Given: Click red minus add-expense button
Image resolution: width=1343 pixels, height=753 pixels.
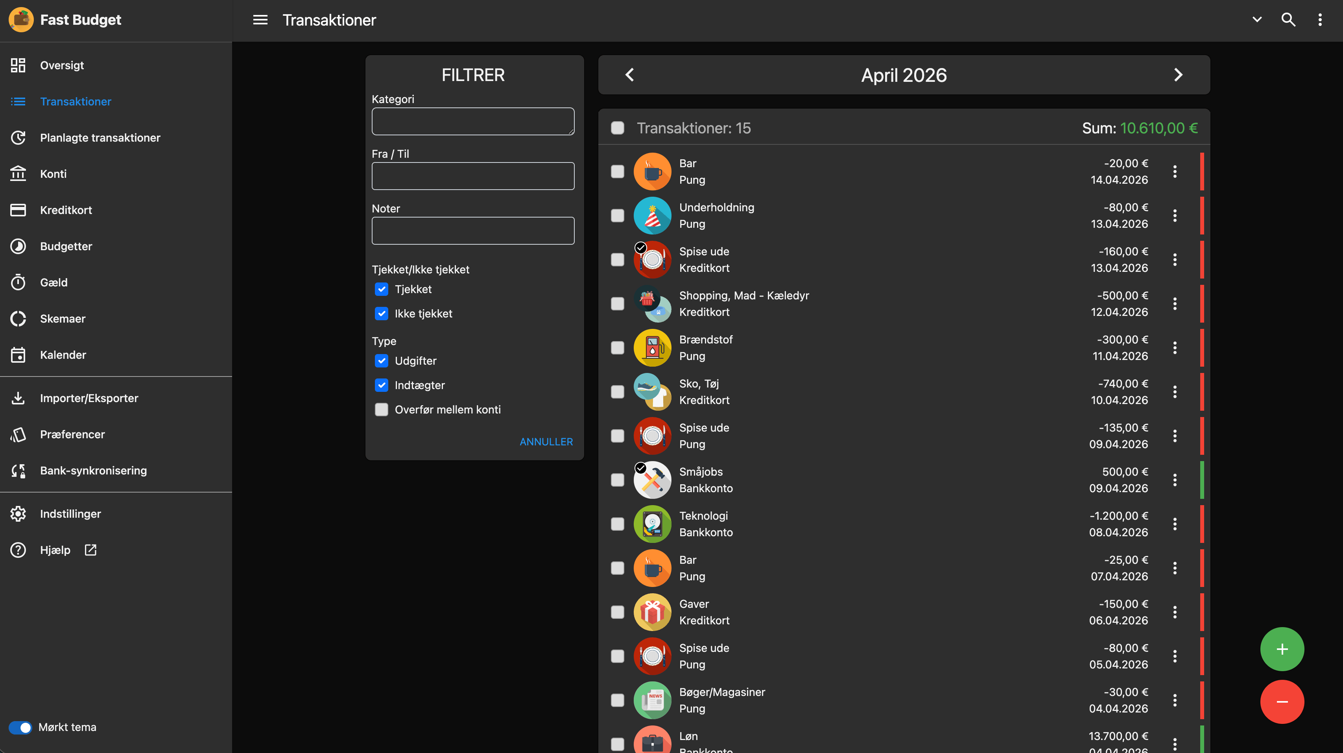Looking at the screenshot, I should [x=1282, y=701].
